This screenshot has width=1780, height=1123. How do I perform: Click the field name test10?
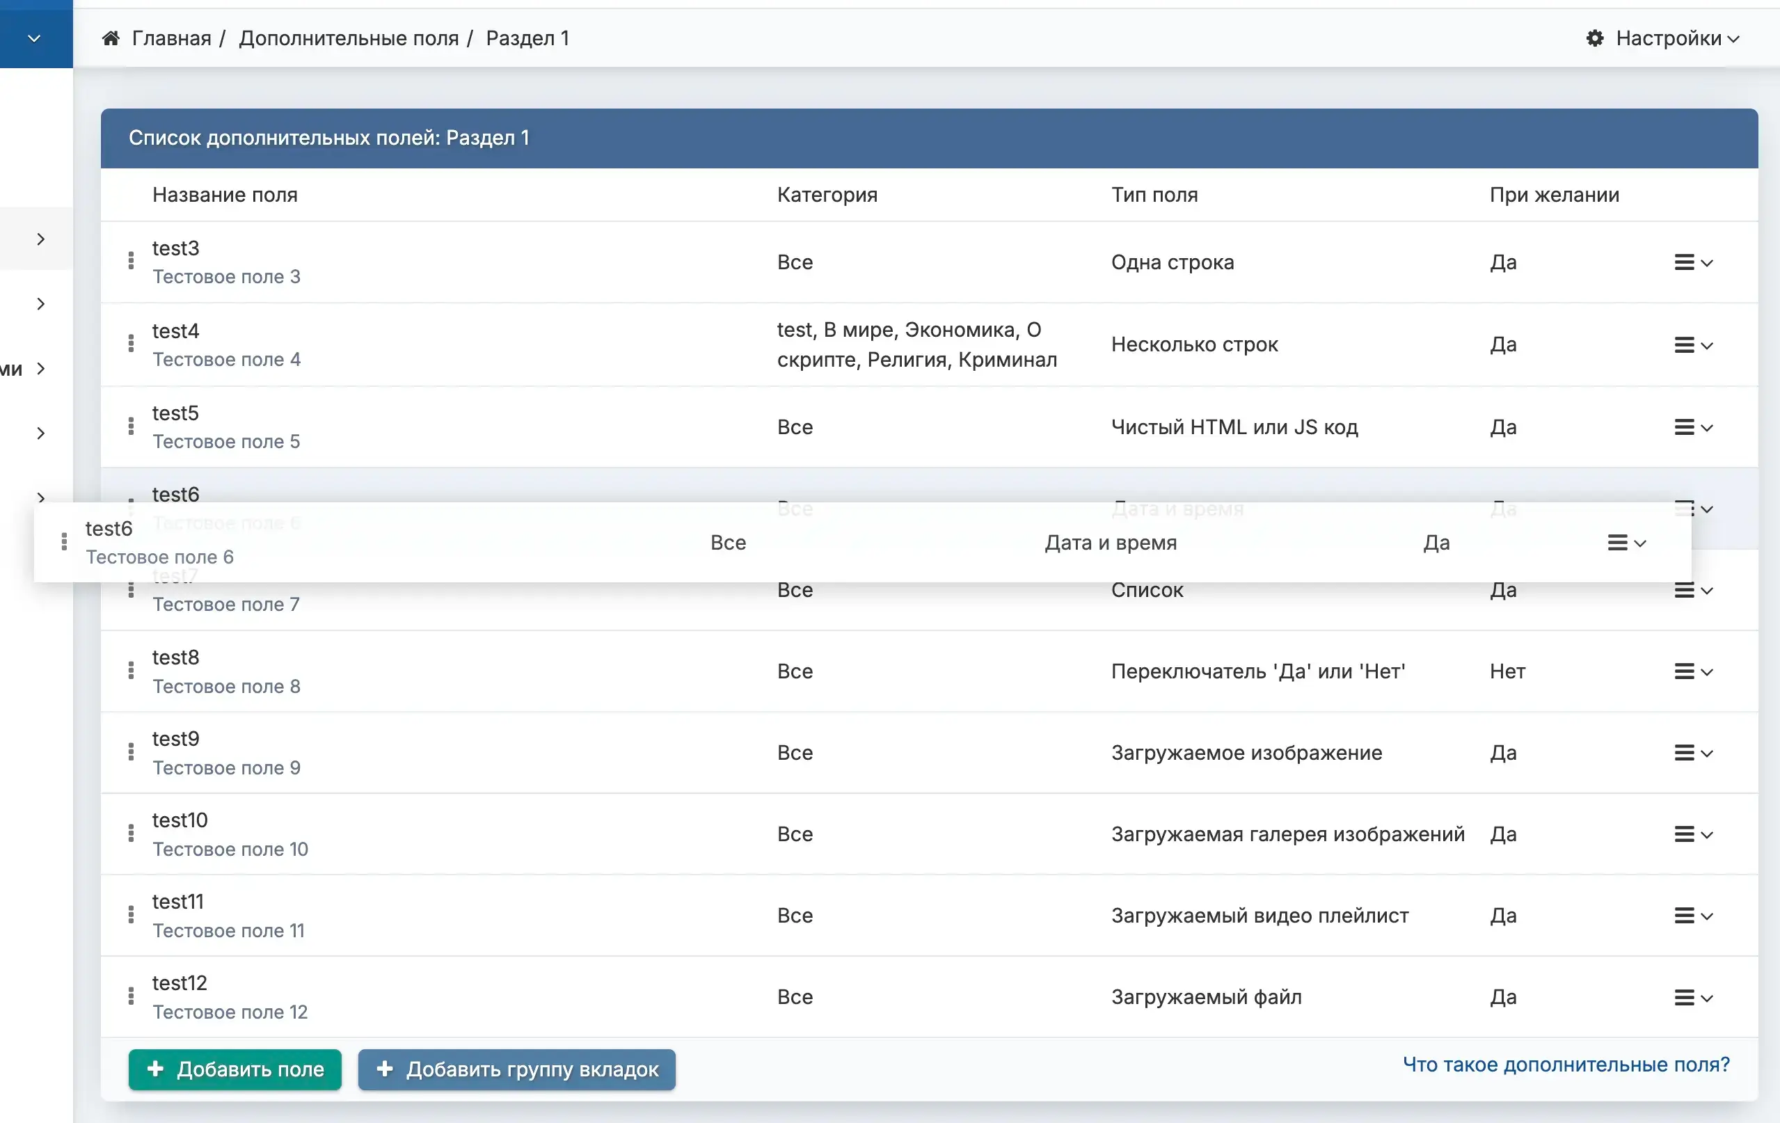[x=180, y=820]
